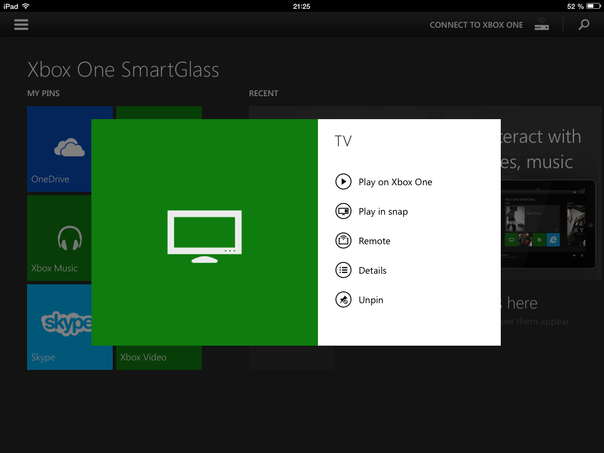Tap the Remote control icon
604x453 pixels.
click(x=343, y=241)
